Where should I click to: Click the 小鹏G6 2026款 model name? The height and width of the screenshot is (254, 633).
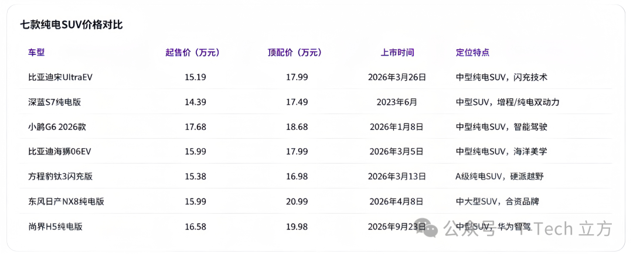click(x=57, y=127)
